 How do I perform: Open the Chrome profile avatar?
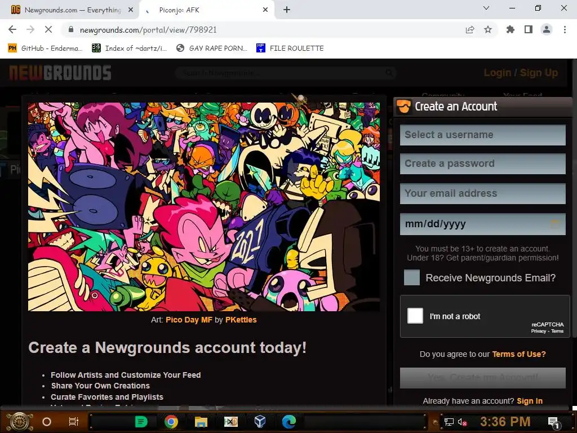click(547, 29)
